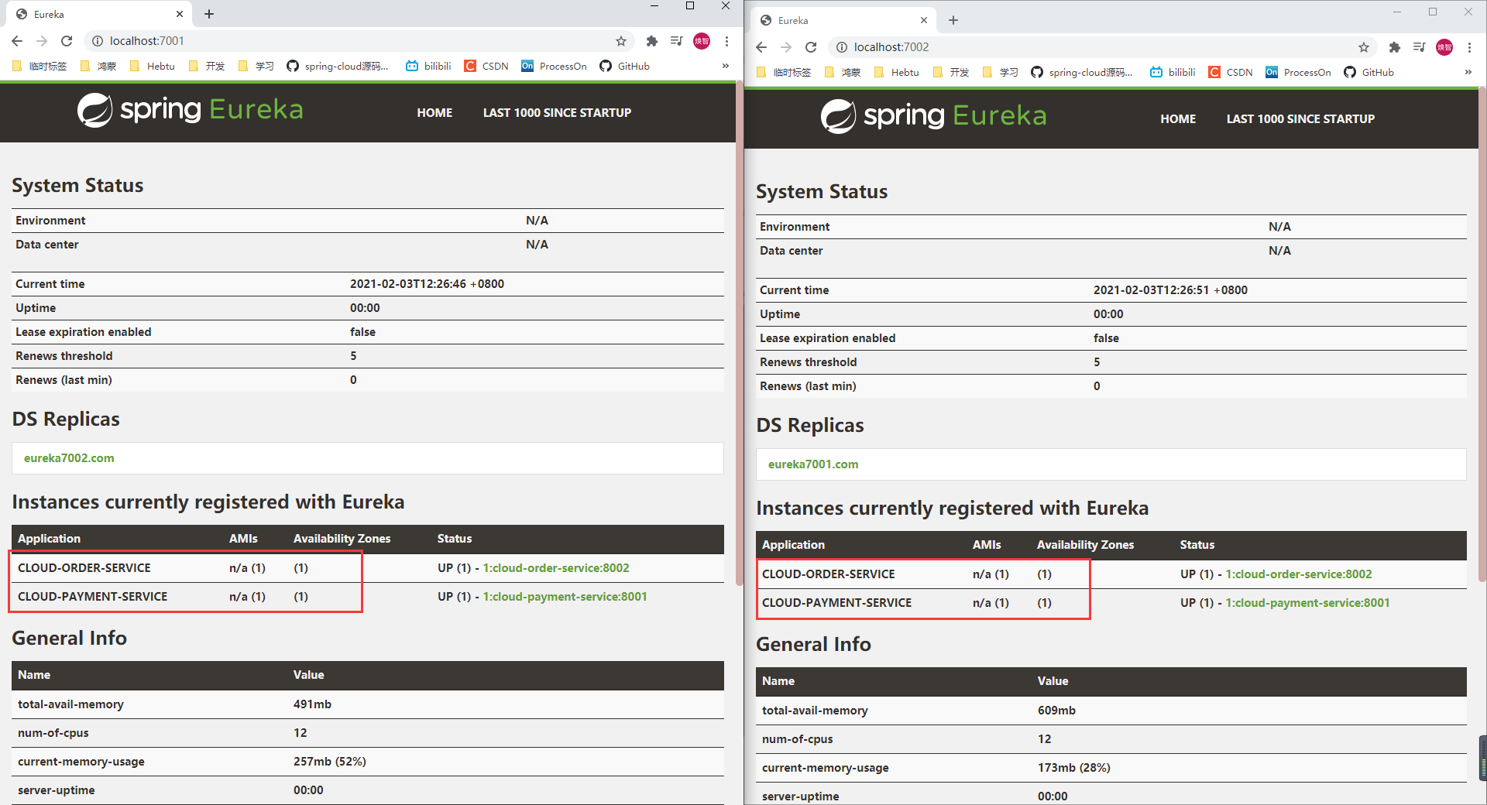Viewport: 1487px width, 805px height.
Task: Go back in the localhost:7002 window
Action: 761,47
